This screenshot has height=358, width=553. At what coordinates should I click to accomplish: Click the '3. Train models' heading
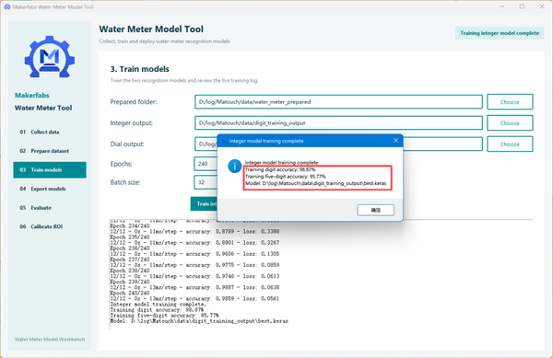(x=140, y=69)
